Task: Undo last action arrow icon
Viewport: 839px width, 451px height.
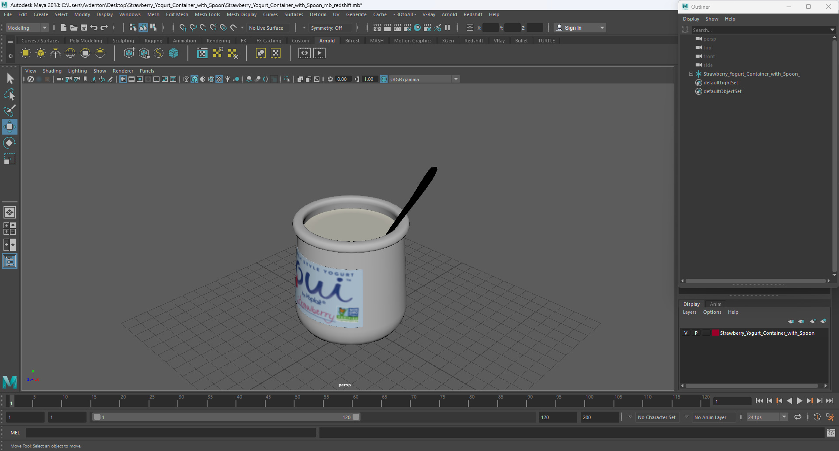Action: click(94, 28)
